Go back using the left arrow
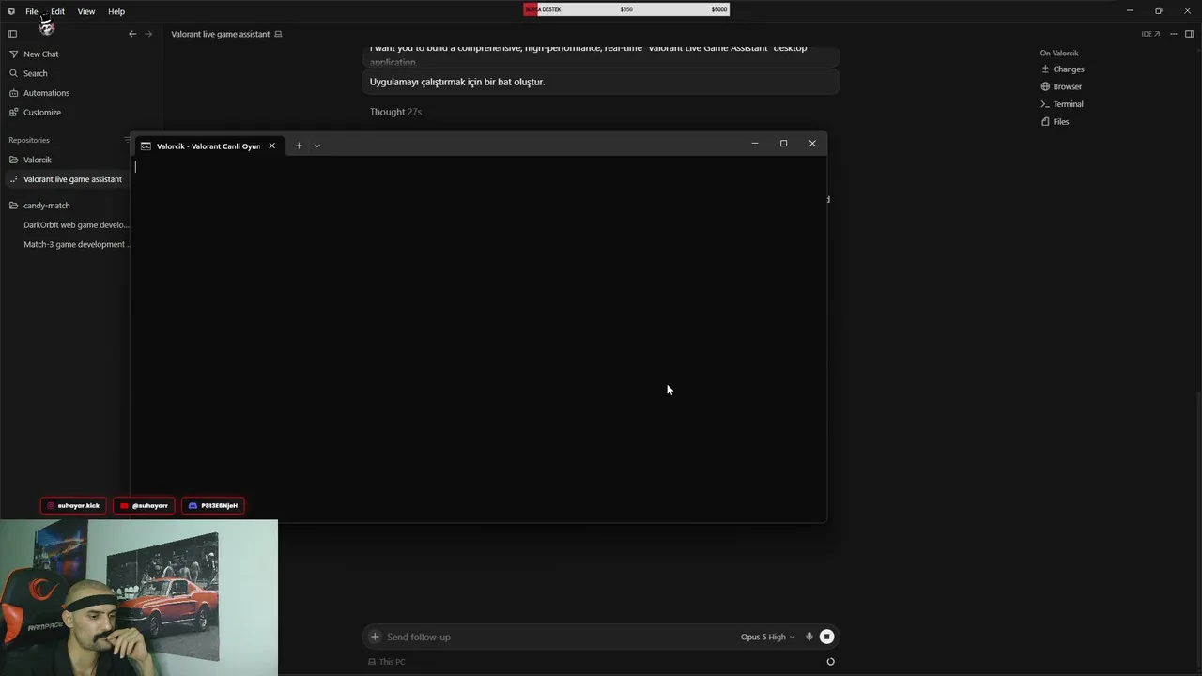 pyautogui.click(x=132, y=34)
